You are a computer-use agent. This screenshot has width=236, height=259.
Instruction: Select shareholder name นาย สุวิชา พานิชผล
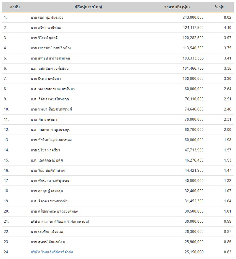pyautogui.click(x=46, y=28)
